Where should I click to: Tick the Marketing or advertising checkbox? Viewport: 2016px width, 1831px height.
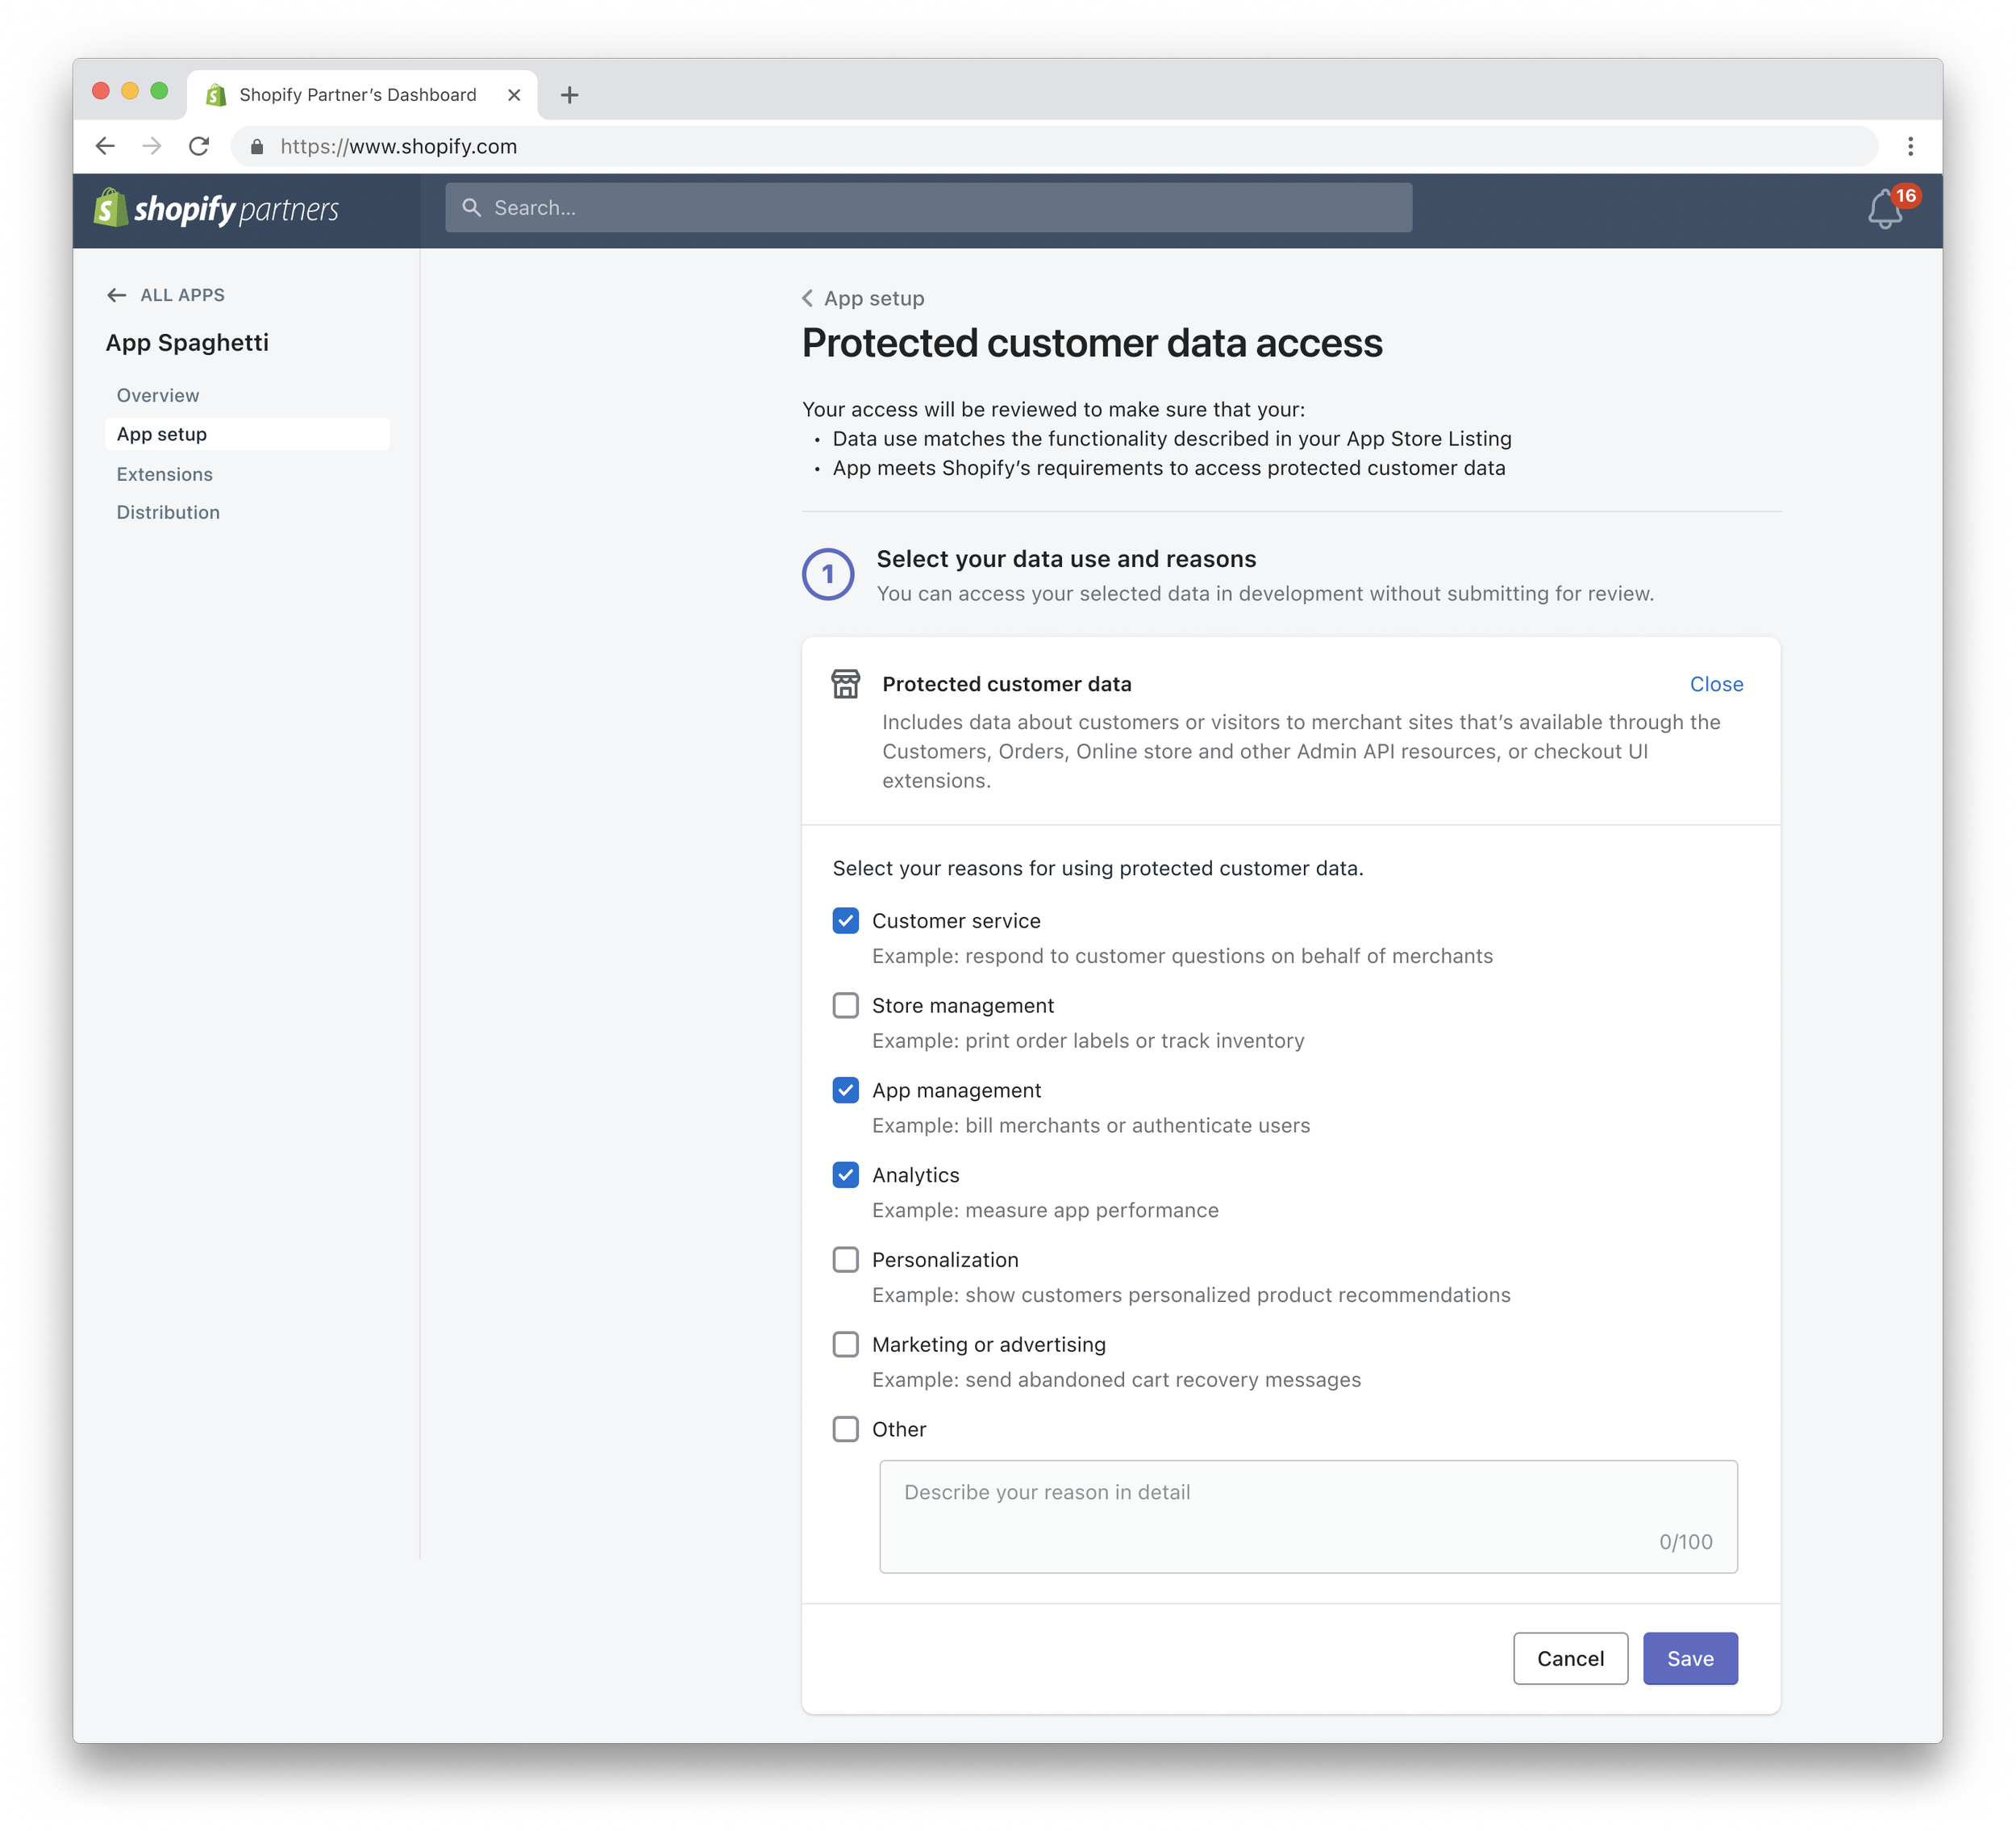(845, 1344)
